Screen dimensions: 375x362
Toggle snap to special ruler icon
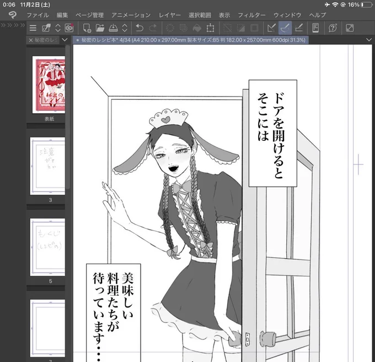tap(285, 28)
